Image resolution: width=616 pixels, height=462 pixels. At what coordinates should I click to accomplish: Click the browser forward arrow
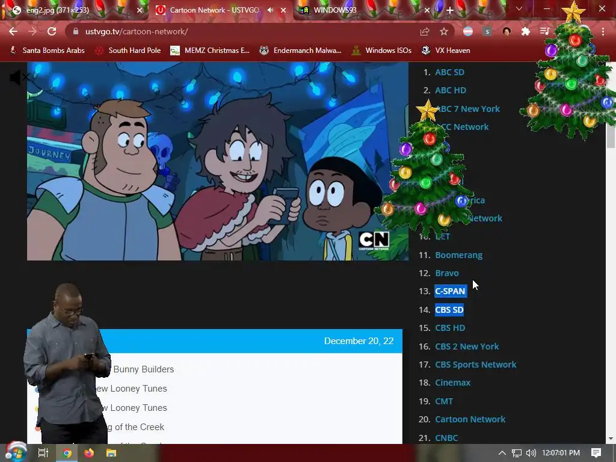pyautogui.click(x=32, y=31)
